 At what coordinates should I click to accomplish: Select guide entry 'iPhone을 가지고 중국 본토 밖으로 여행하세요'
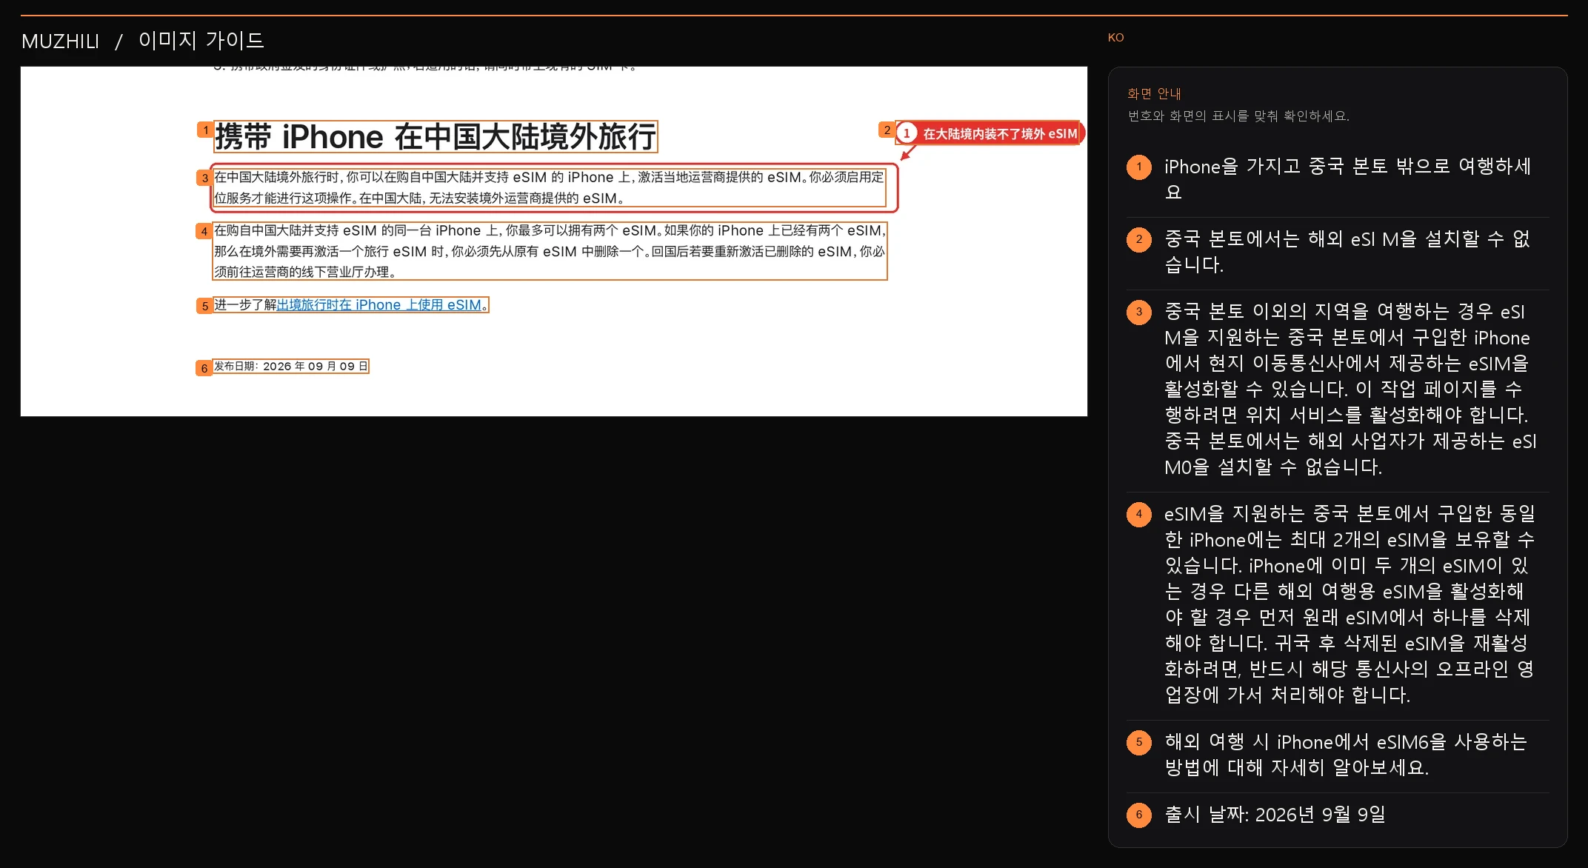(x=1338, y=179)
